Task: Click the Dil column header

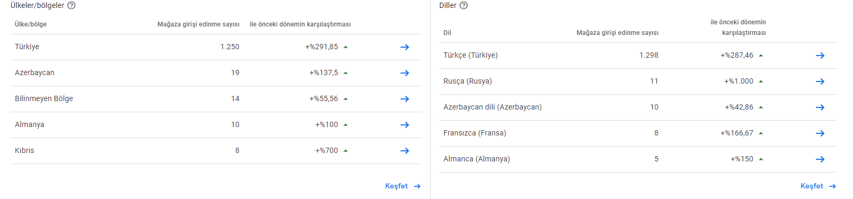Action: pos(447,33)
